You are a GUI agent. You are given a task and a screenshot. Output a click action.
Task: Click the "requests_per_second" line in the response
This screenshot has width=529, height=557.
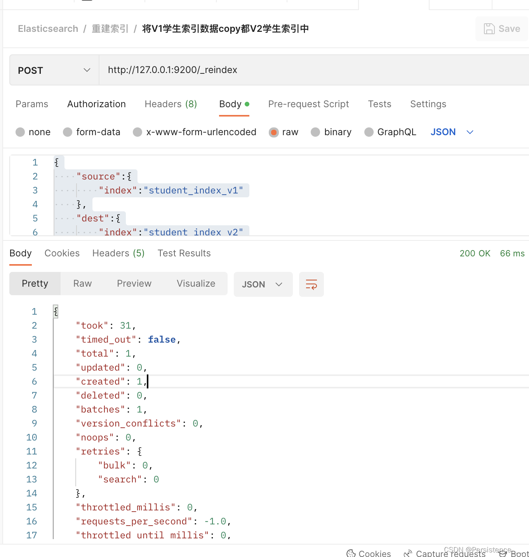(x=153, y=521)
